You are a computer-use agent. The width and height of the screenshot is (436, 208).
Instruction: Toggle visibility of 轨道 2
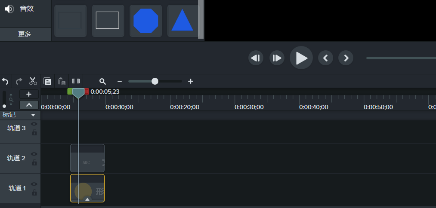[x=34, y=154]
